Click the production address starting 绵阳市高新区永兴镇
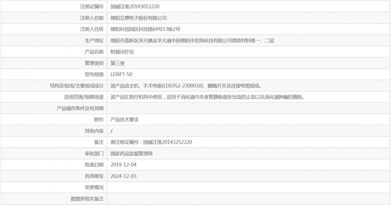This screenshot has height=205, width=391. click(x=192, y=41)
